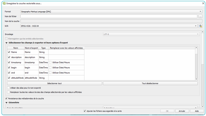The image size is (206, 116).
Task: Enable Utiliser Date/Heure for timestamp
Action: click(x=50, y=62)
